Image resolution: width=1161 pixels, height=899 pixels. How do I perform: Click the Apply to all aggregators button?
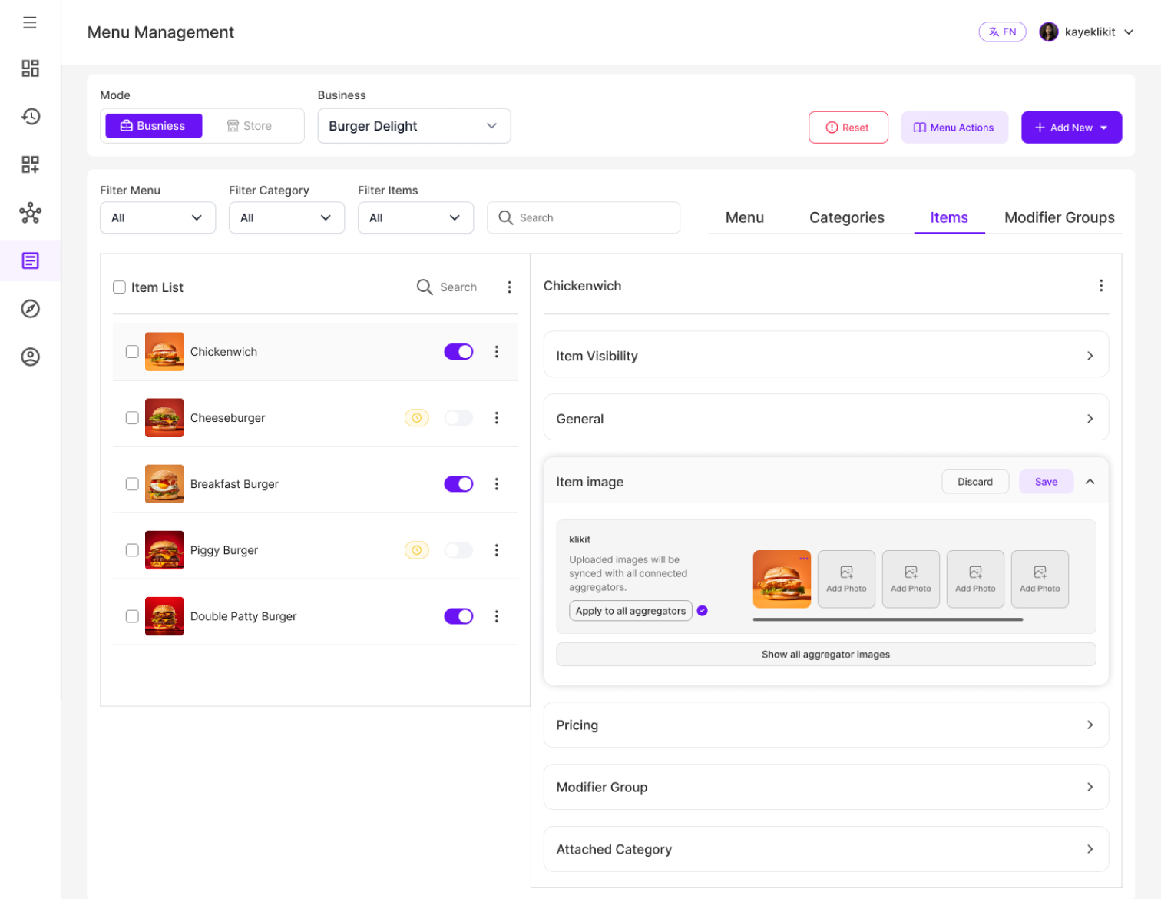coord(630,610)
